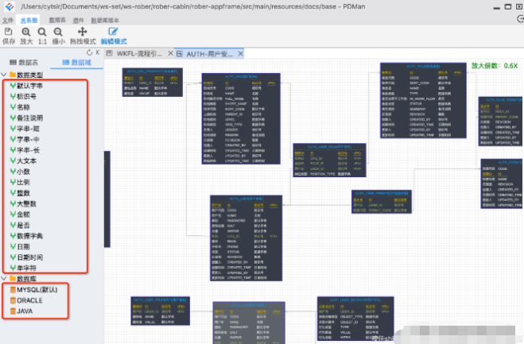Select the AUTH_USER_ROLE table box
The width and height of the screenshot is (524, 344).
(329, 160)
